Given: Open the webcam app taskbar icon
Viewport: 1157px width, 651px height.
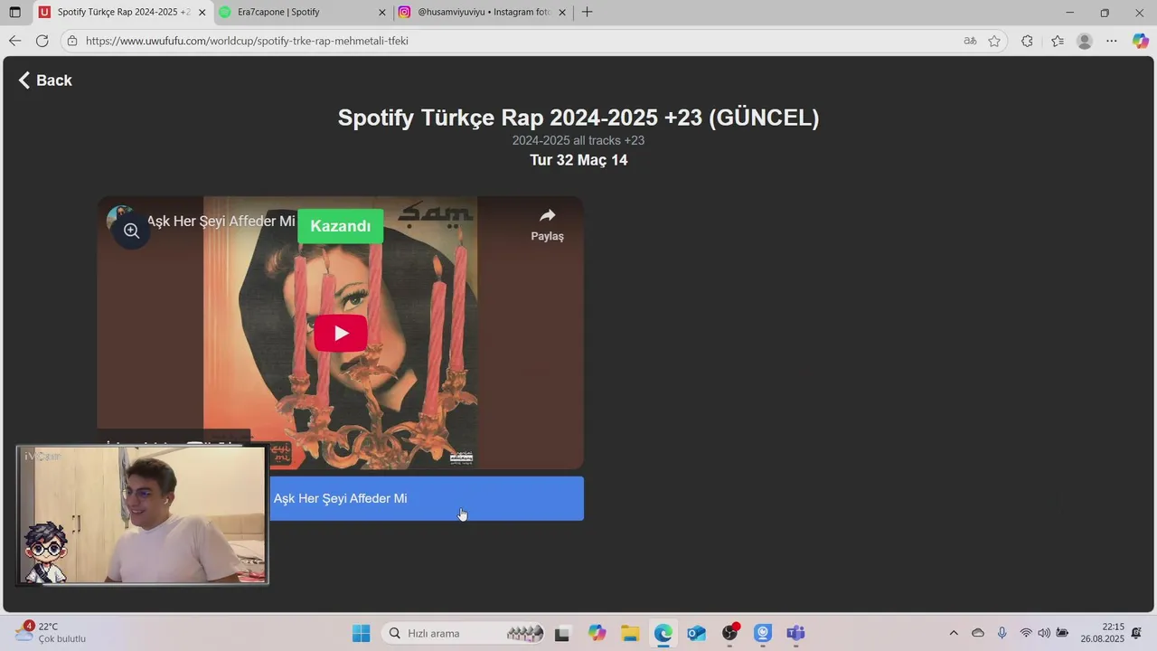Looking at the screenshot, I should (x=763, y=633).
